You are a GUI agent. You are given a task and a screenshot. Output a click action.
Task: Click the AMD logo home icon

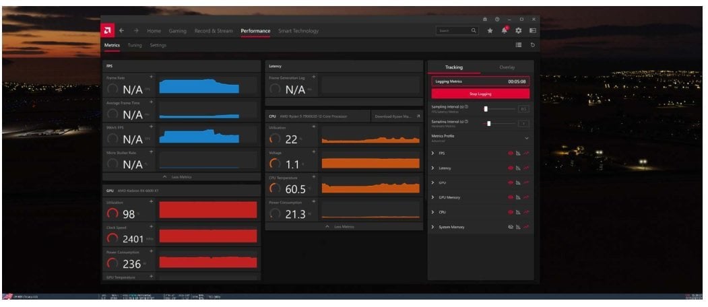108,31
